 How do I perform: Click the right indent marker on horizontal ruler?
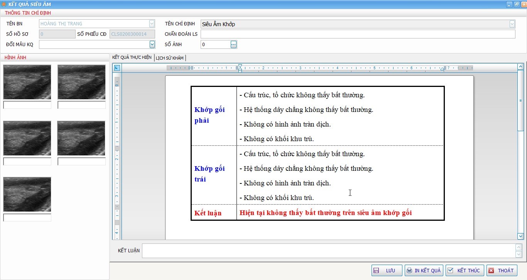[443, 69]
